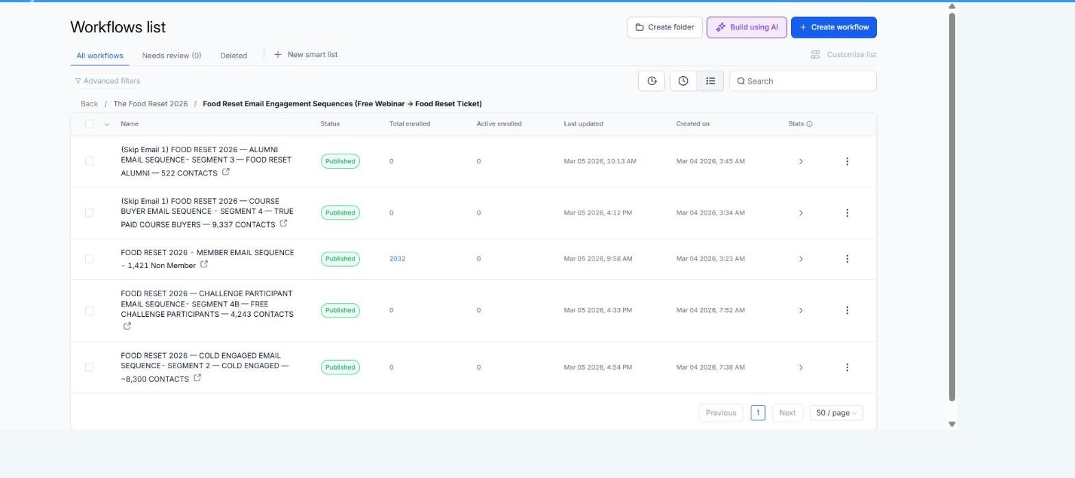Open three-dot menu for COLD ENGAGED row

point(847,367)
